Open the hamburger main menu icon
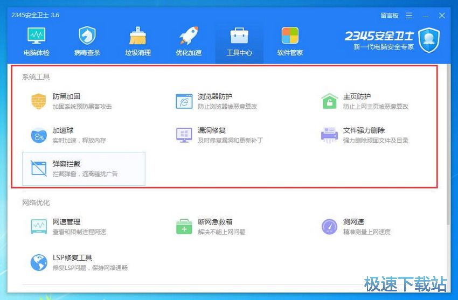The image size is (458, 300). pyautogui.click(x=409, y=16)
